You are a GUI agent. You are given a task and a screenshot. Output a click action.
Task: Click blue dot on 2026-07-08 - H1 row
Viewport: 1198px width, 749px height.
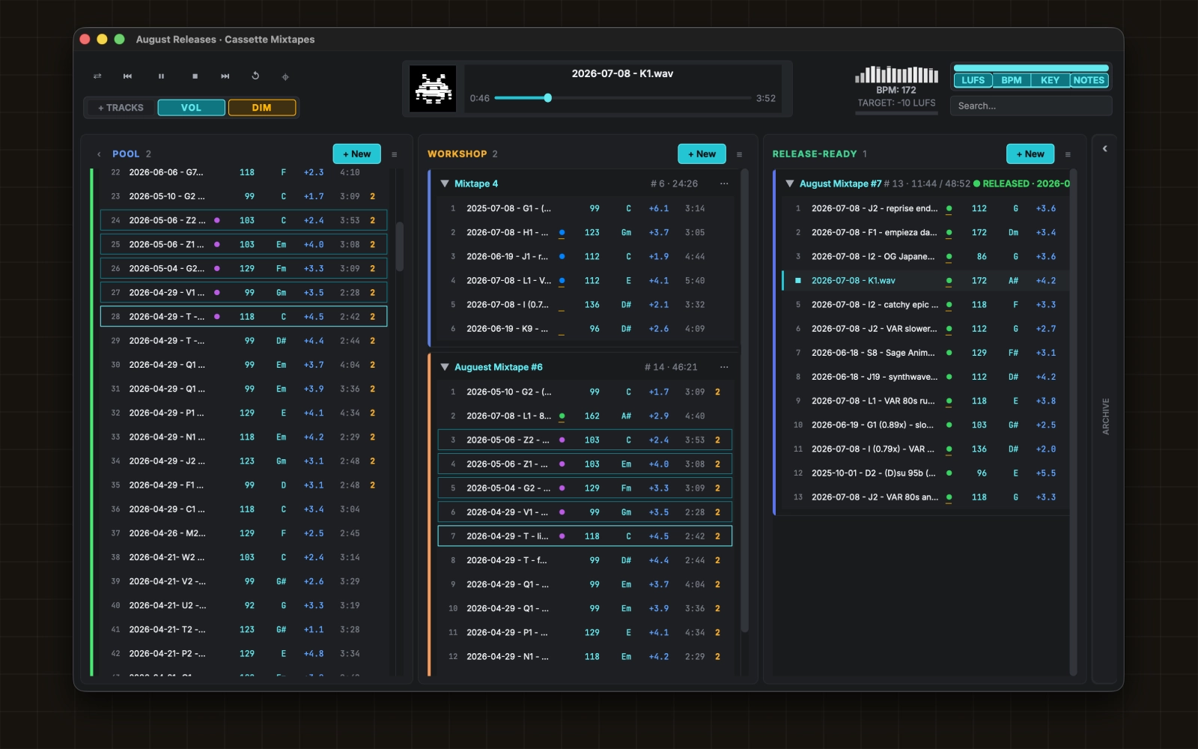click(x=562, y=233)
